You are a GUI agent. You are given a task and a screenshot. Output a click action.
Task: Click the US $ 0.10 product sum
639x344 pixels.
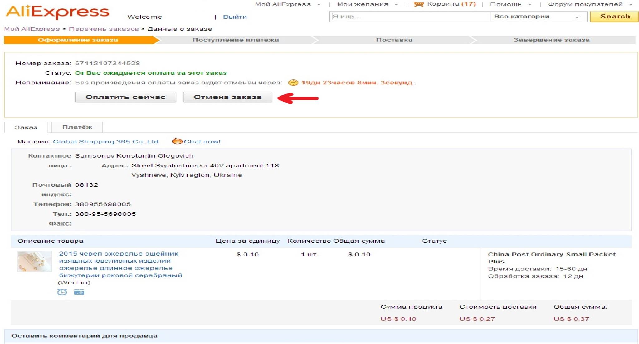click(x=398, y=319)
